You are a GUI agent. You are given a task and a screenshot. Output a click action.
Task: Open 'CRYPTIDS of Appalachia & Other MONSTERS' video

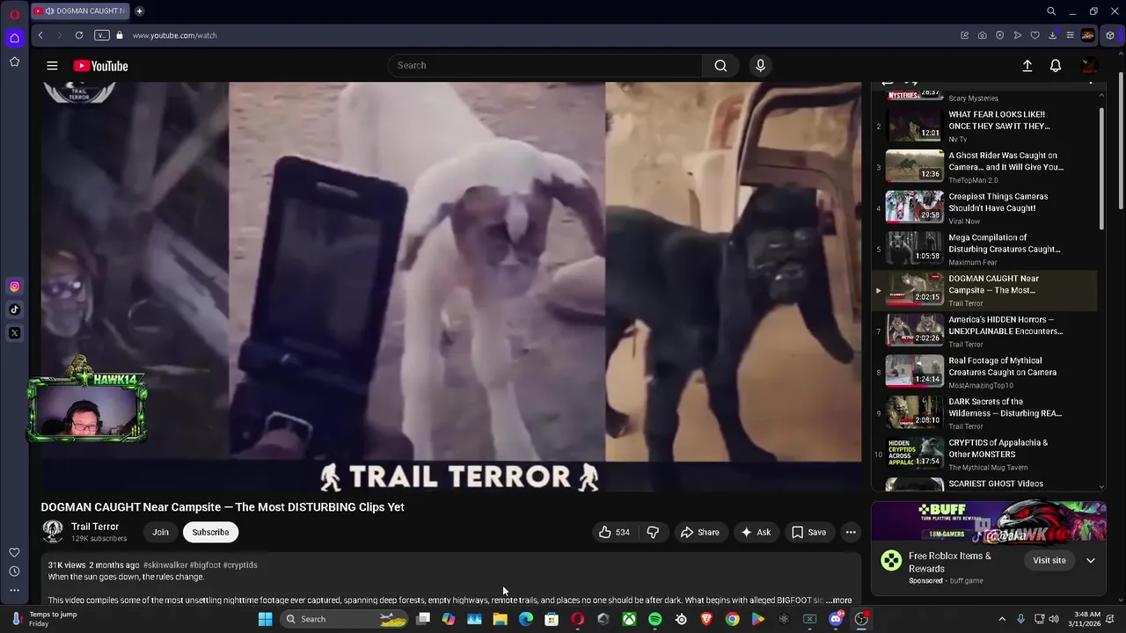[984, 455]
